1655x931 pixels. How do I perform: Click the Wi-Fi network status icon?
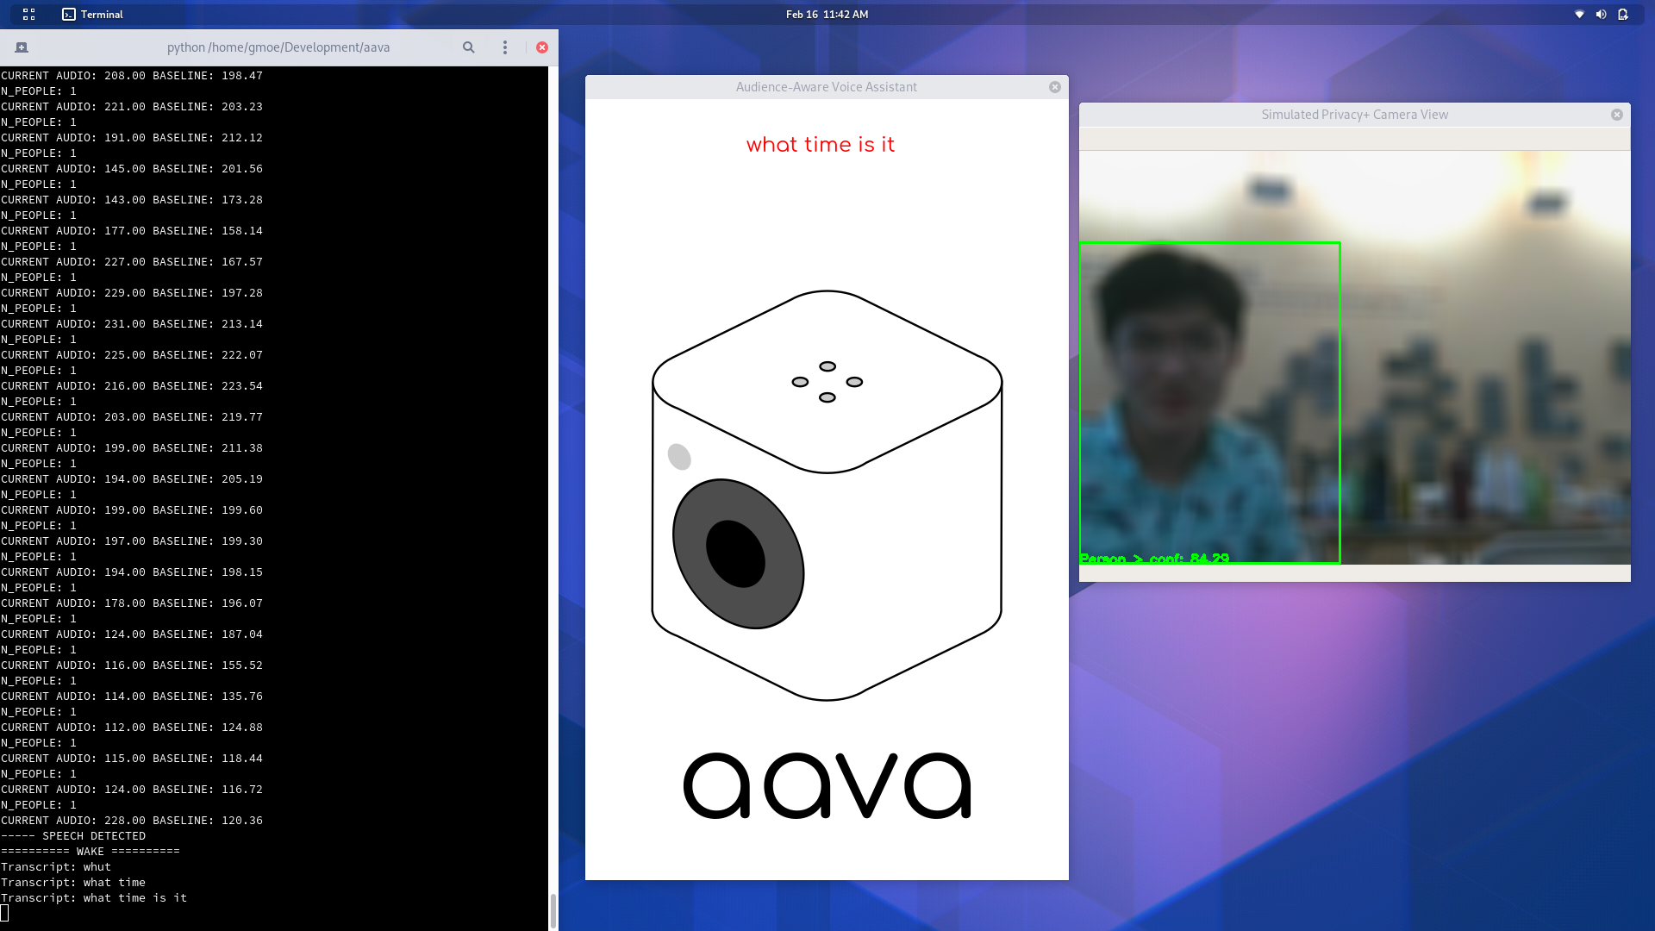[x=1579, y=14]
